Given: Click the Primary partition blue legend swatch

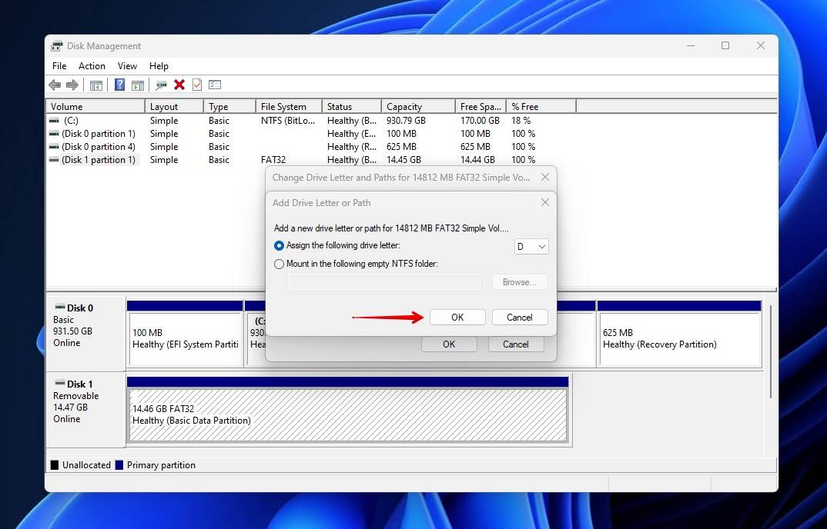Looking at the screenshot, I should tap(119, 464).
